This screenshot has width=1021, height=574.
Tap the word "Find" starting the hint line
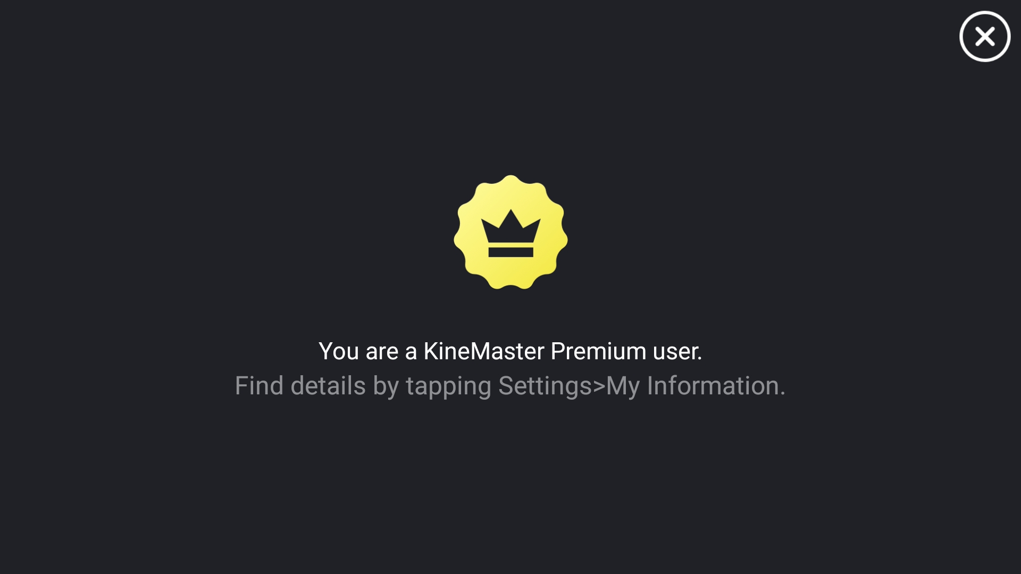point(259,386)
